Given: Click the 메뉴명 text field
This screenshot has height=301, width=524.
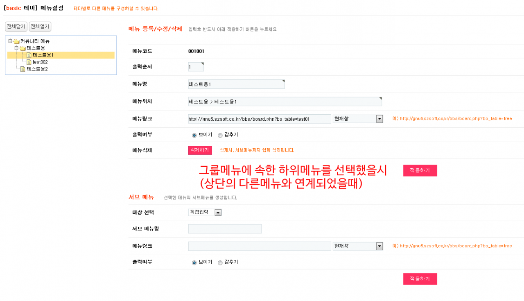Looking at the screenshot, I should coord(236,84).
